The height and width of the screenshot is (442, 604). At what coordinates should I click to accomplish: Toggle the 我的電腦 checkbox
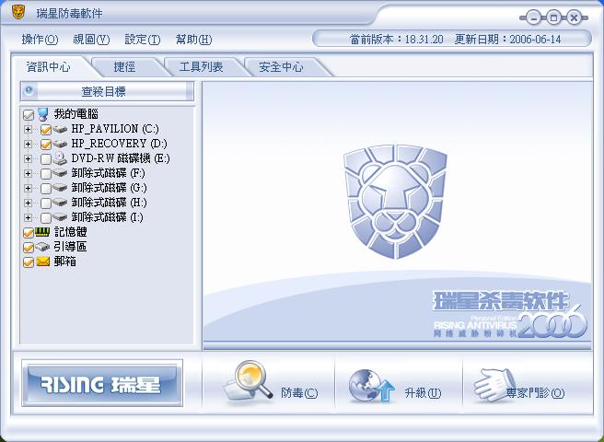point(29,115)
